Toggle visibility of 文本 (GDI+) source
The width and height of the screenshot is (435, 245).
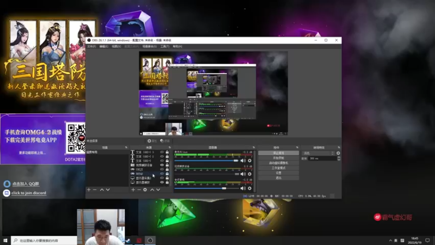(x=162, y=161)
